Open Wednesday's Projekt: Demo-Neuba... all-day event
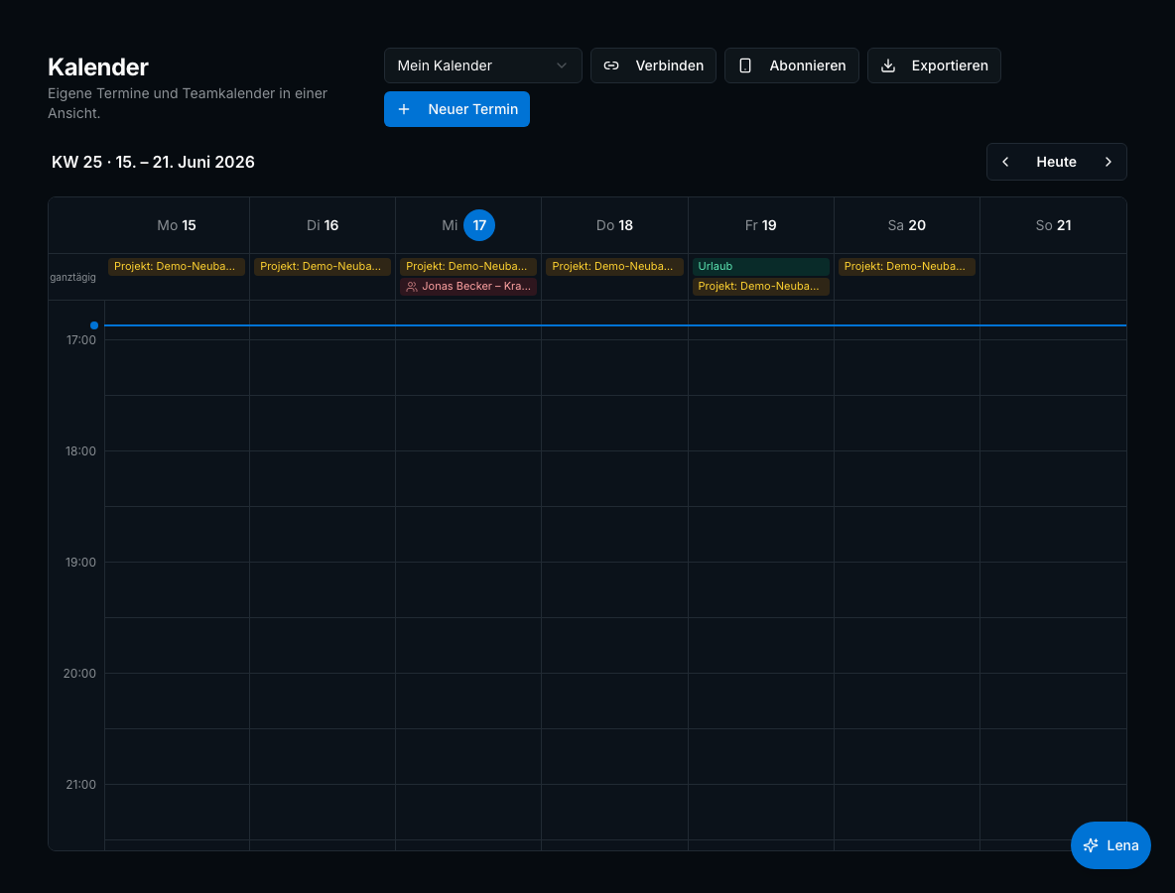The height and width of the screenshot is (893, 1175). pyautogui.click(x=468, y=267)
